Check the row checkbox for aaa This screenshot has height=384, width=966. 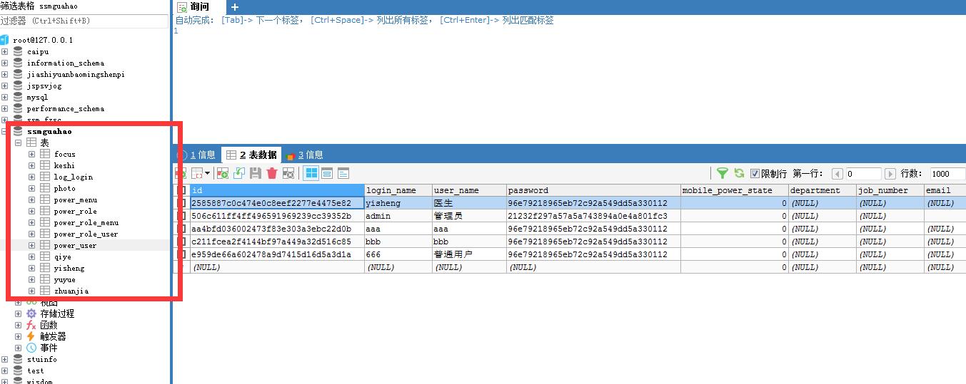tap(181, 229)
